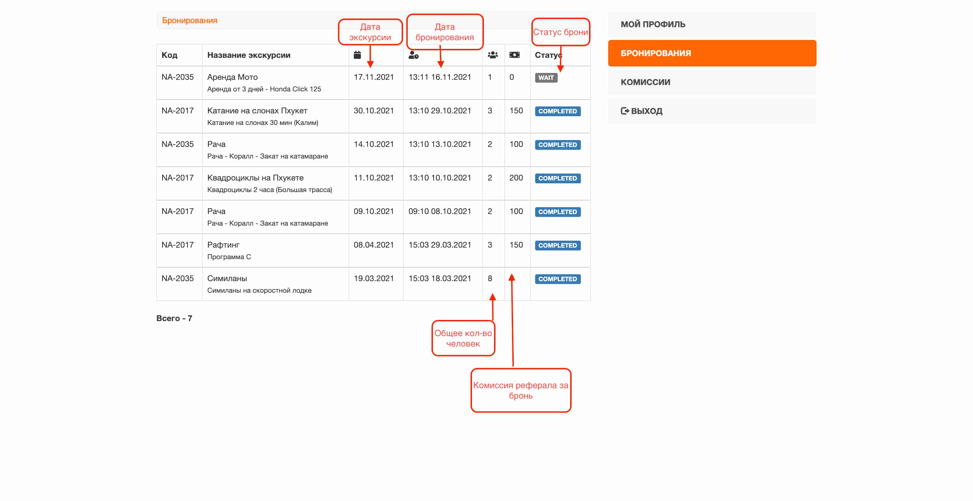Screen dimensions: 973x501
Task: Click the Всего - 7 total label
Action: pyautogui.click(x=174, y=318)
